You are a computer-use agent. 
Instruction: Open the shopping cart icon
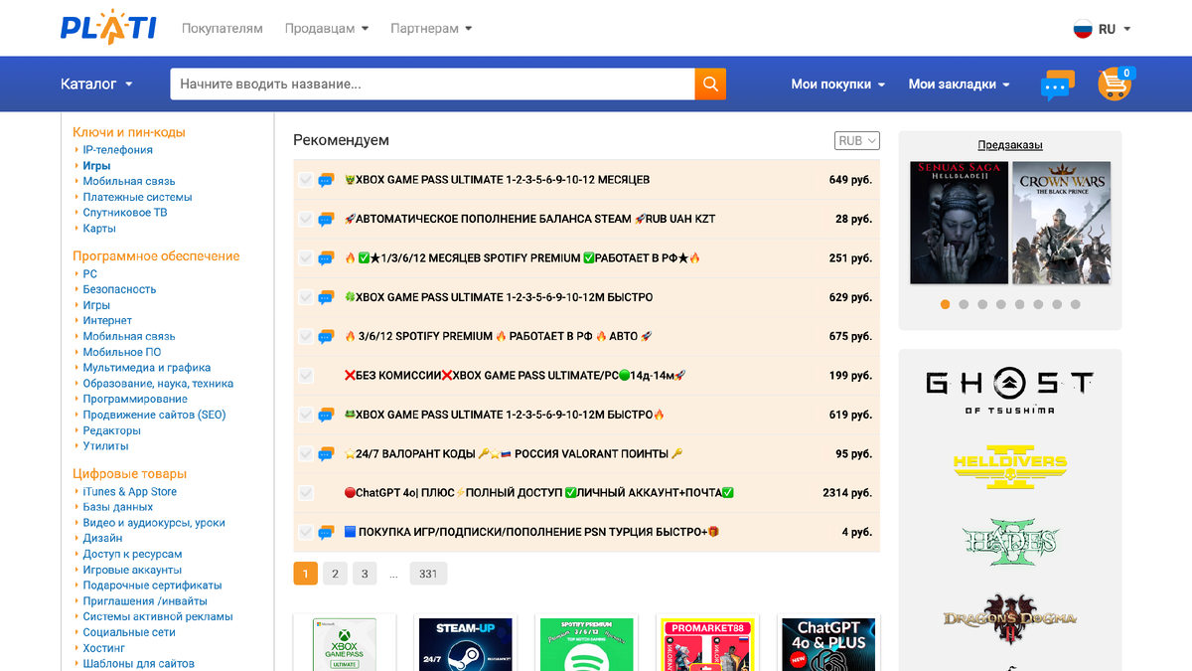pyautogui.click(x=1116, y=84)
